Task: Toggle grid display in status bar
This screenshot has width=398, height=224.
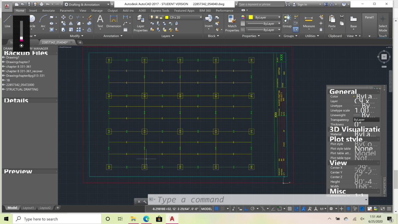Action: [217, 209]
